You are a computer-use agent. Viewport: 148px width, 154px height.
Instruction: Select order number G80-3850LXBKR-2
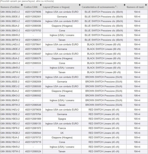pos(10,100)
